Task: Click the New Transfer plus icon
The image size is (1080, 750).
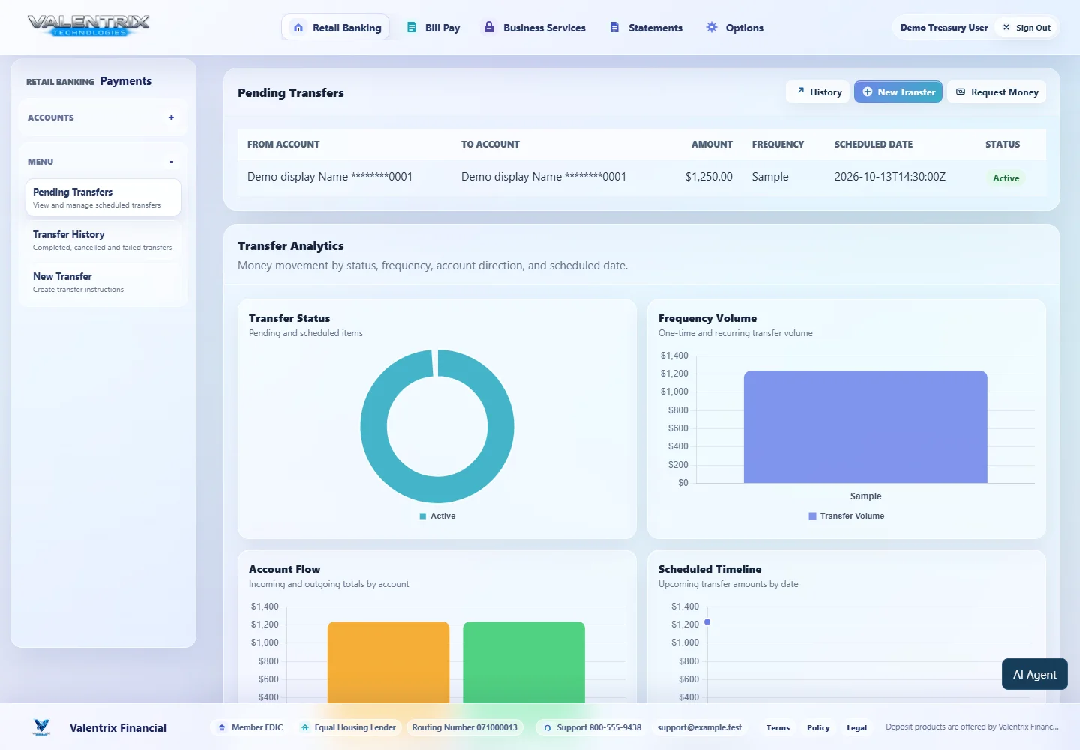Action: click(x=868, y=91)
